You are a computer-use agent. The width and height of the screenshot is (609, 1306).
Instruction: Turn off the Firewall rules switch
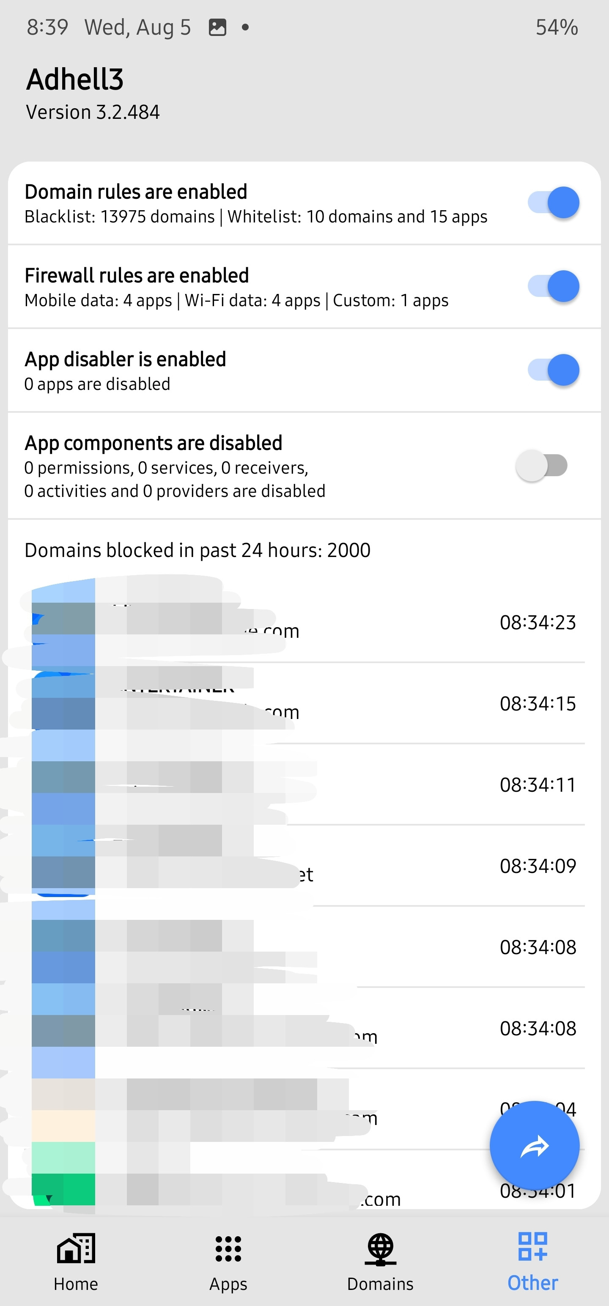pyautogui.click(x=553, y=286)
